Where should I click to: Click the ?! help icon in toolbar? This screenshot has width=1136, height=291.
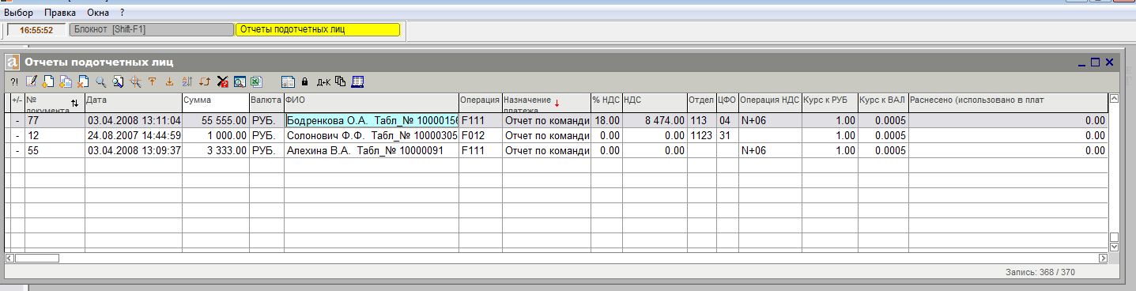14,81
